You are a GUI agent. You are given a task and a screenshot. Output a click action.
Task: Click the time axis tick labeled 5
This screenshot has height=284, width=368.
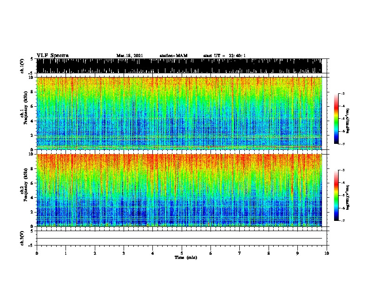182,253
